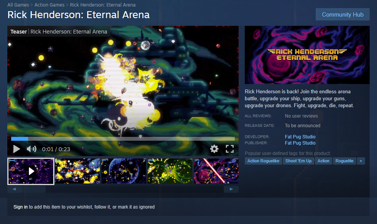Play the teaser video
This screenshot has height=224, width=377.
(16, 149)
